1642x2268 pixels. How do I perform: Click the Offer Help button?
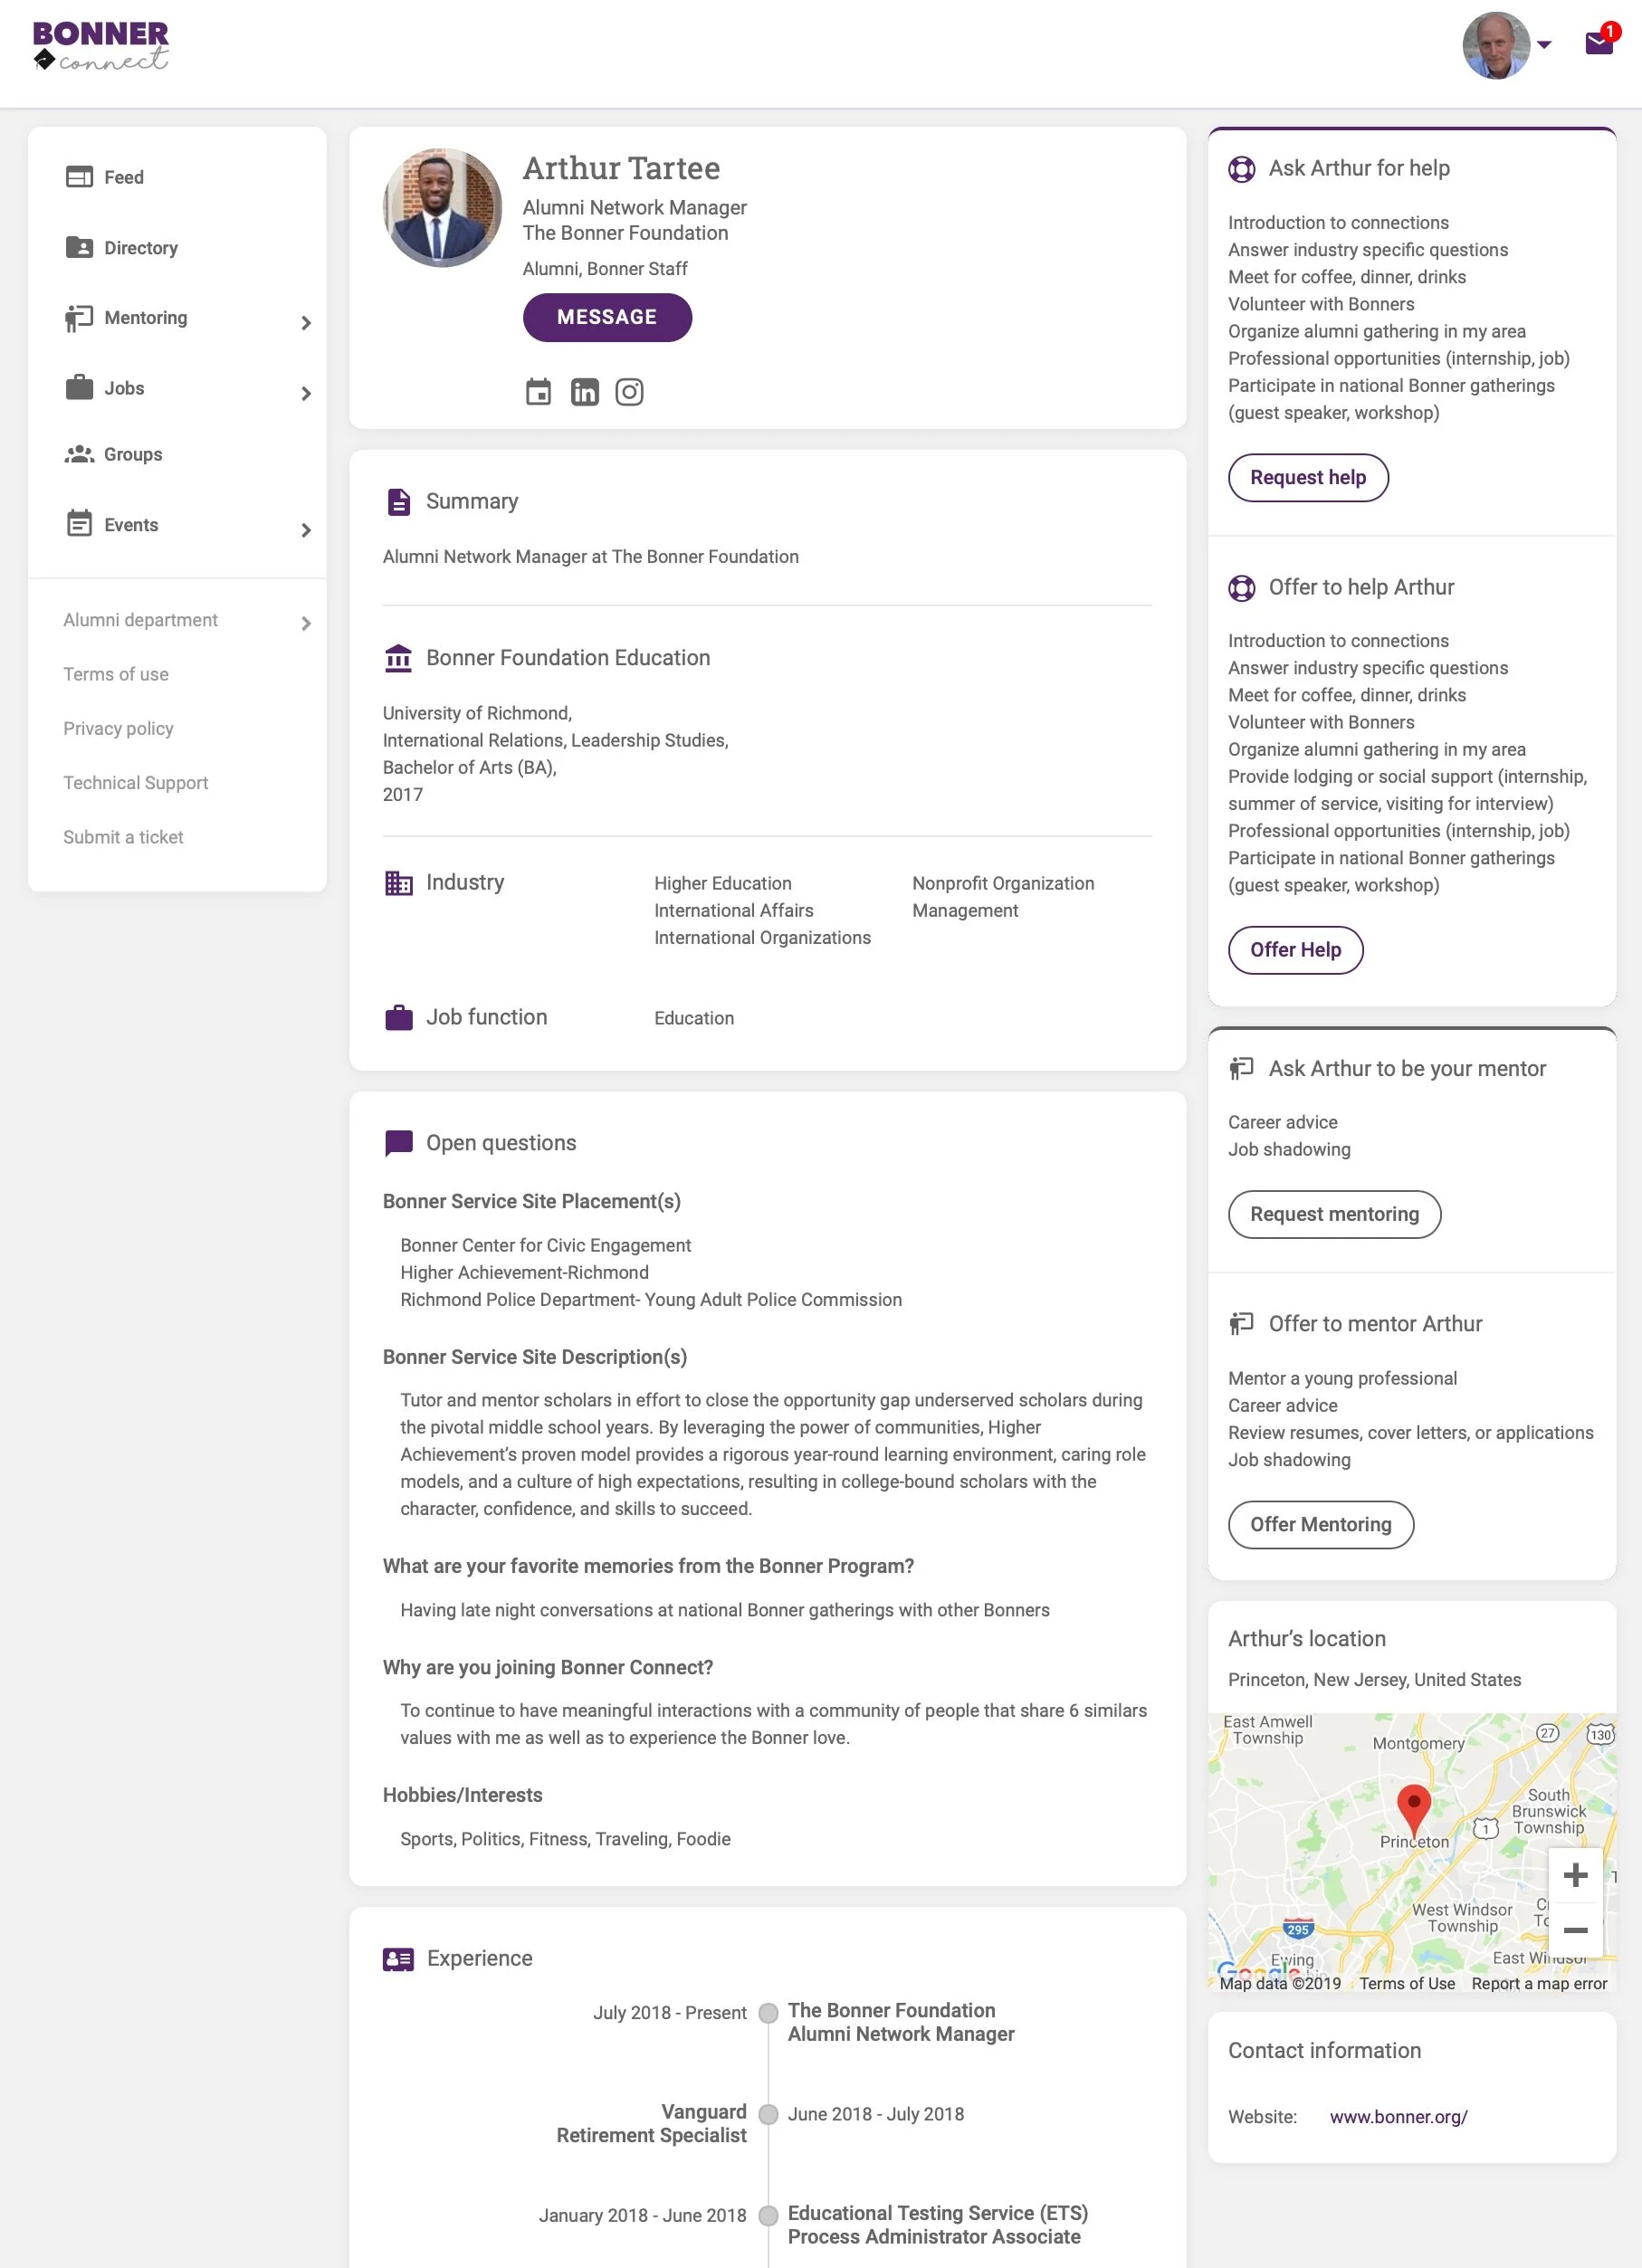[x=1295, y=949]
